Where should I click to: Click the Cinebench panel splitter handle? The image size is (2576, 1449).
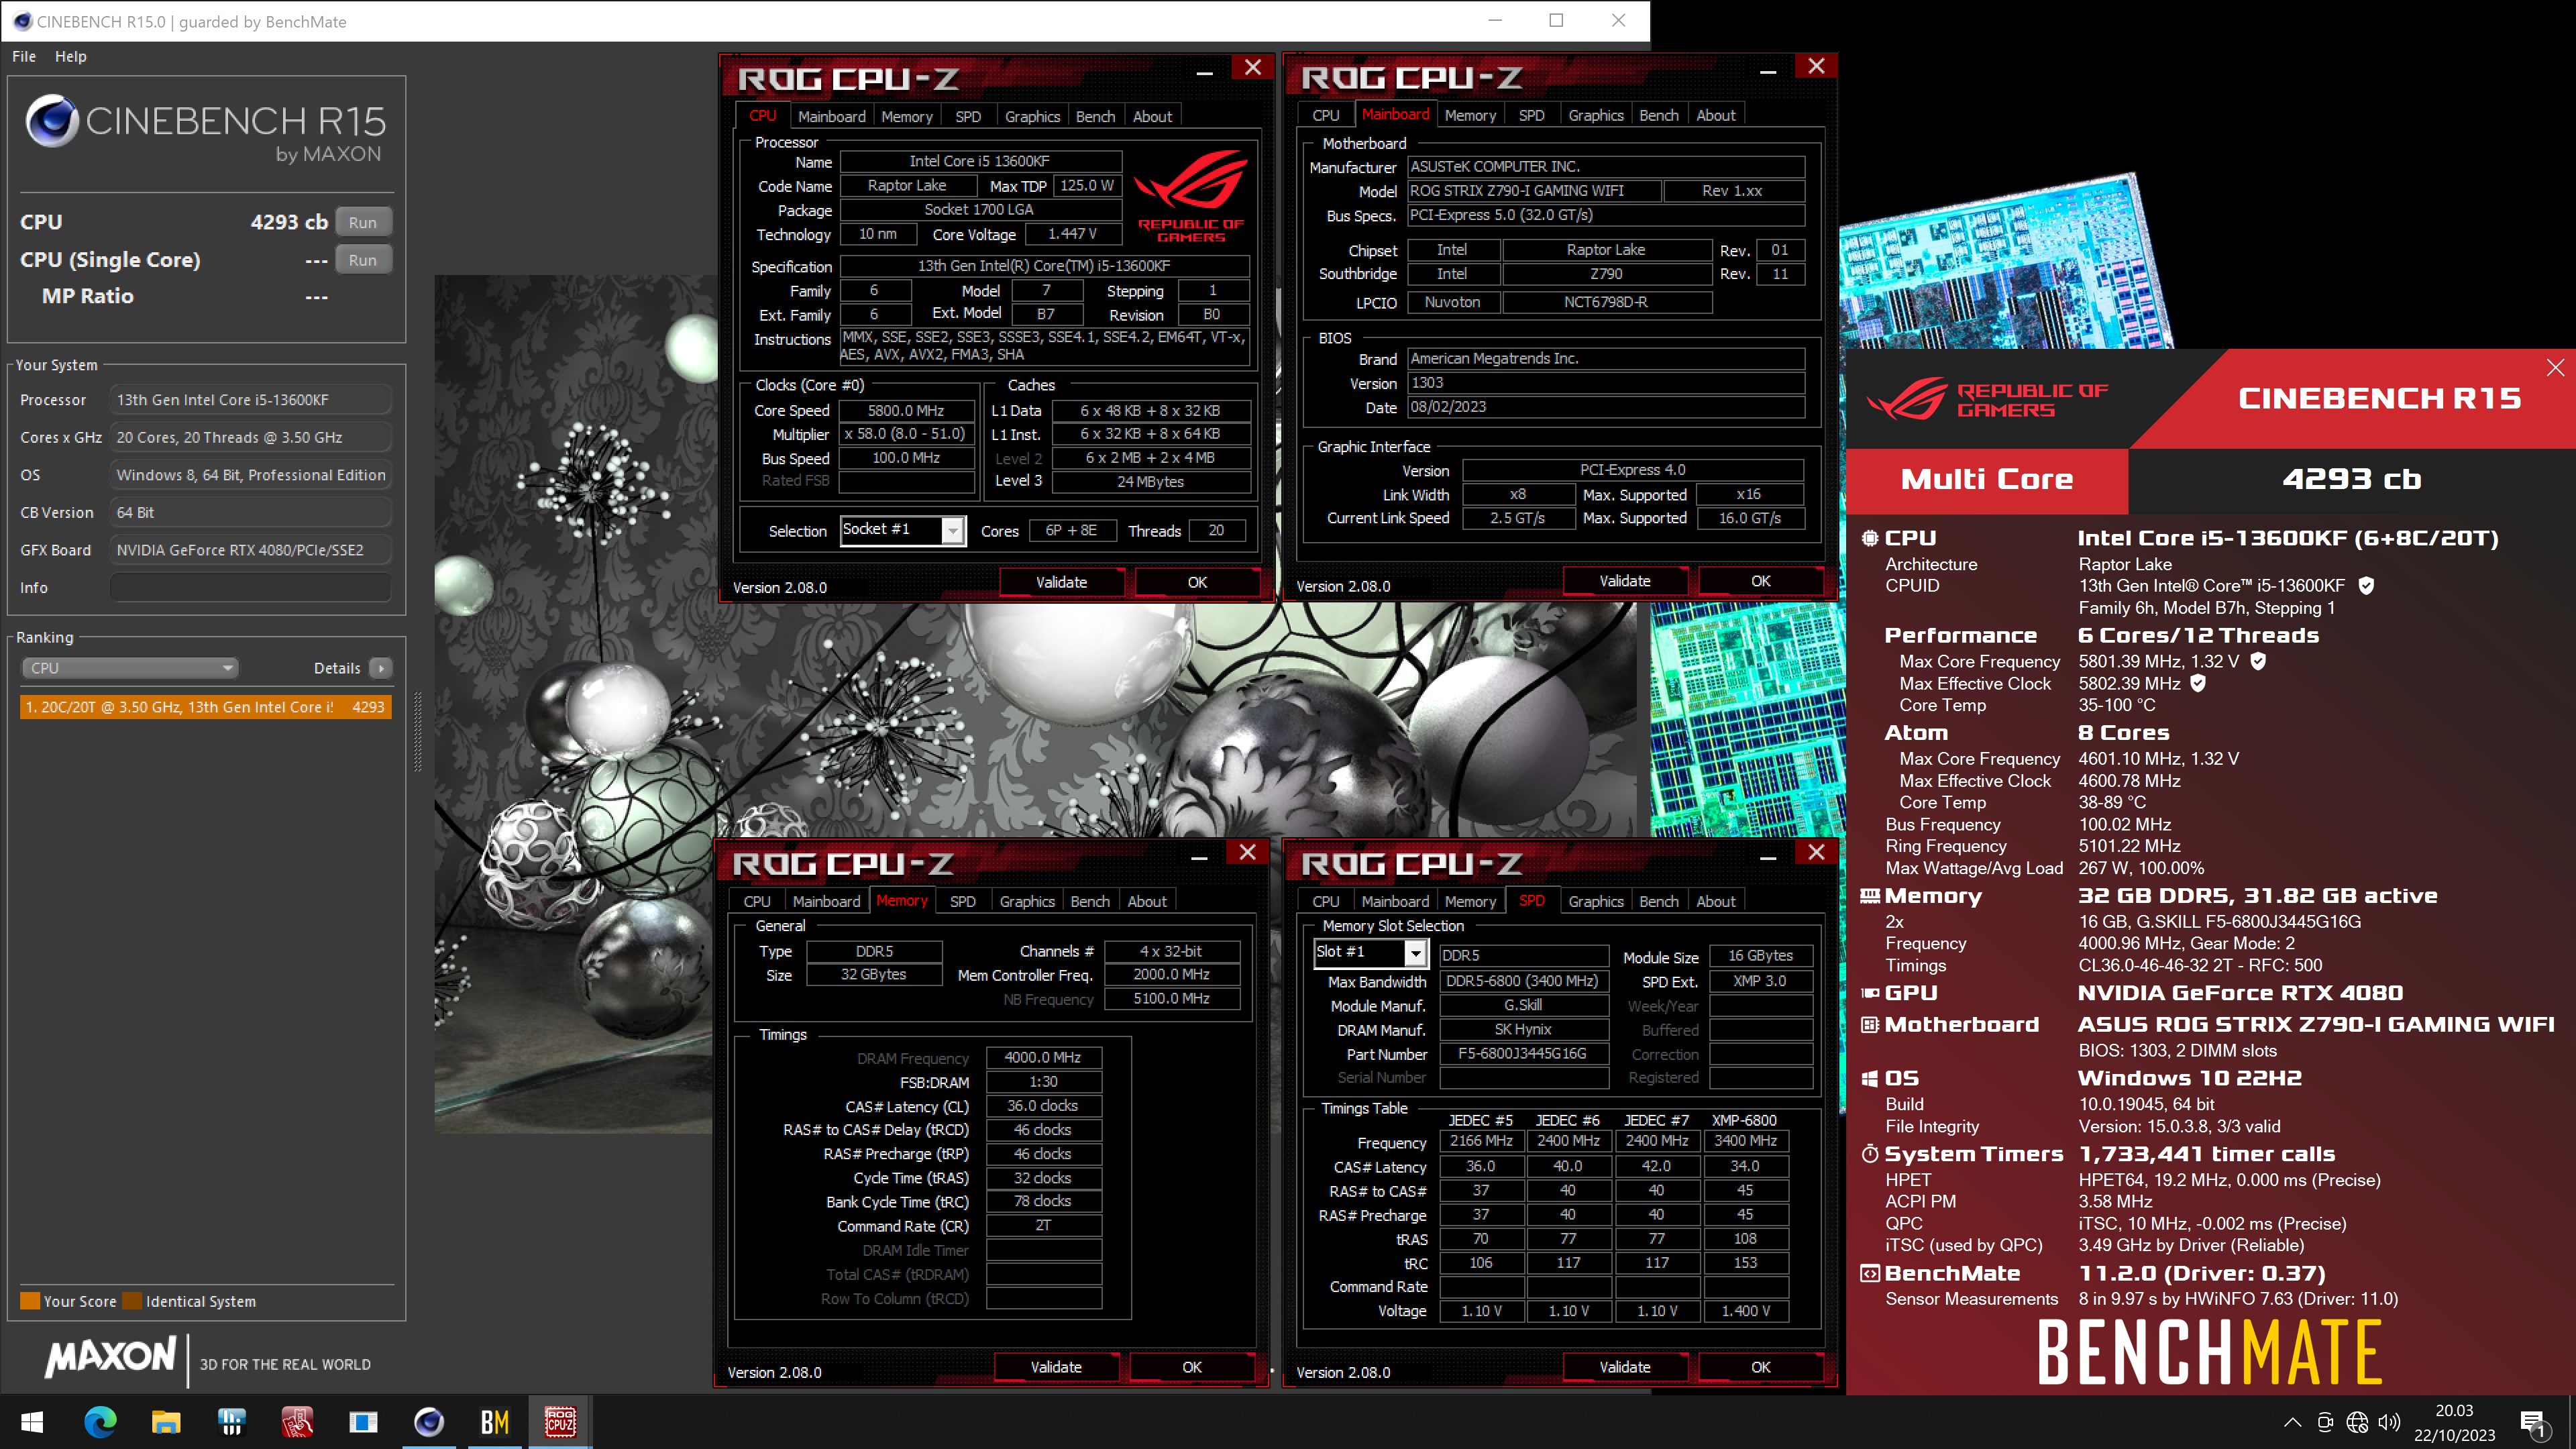pyautogui.click(x=418, y=731)
